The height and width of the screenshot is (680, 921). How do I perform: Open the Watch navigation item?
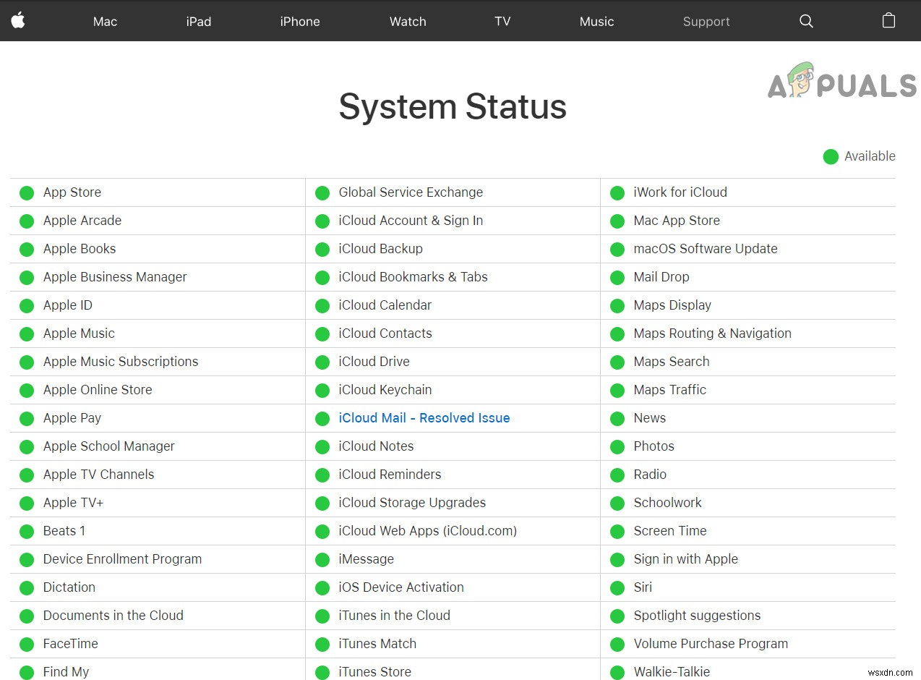pyautogui.click(x=408, y=22)
